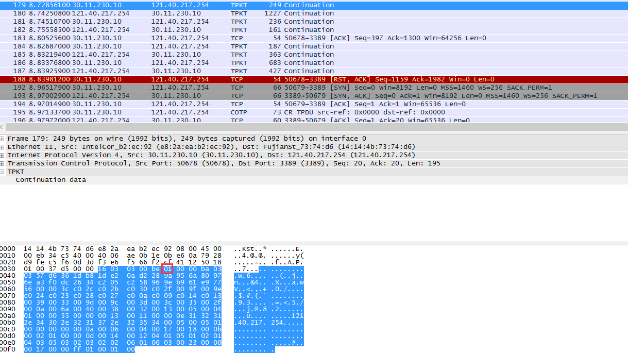Click hex dump row at offset 0050
628x353 pixels.
click(x=153, y=282)
